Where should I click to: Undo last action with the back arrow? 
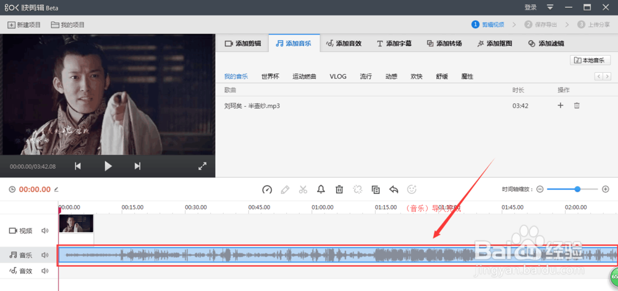tap(394, 190)
